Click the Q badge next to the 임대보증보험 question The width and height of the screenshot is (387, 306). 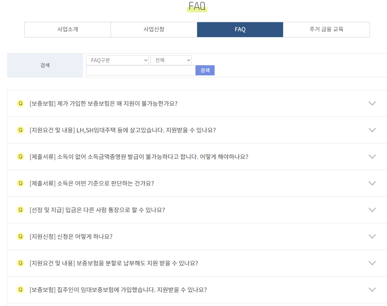[20, 290]
